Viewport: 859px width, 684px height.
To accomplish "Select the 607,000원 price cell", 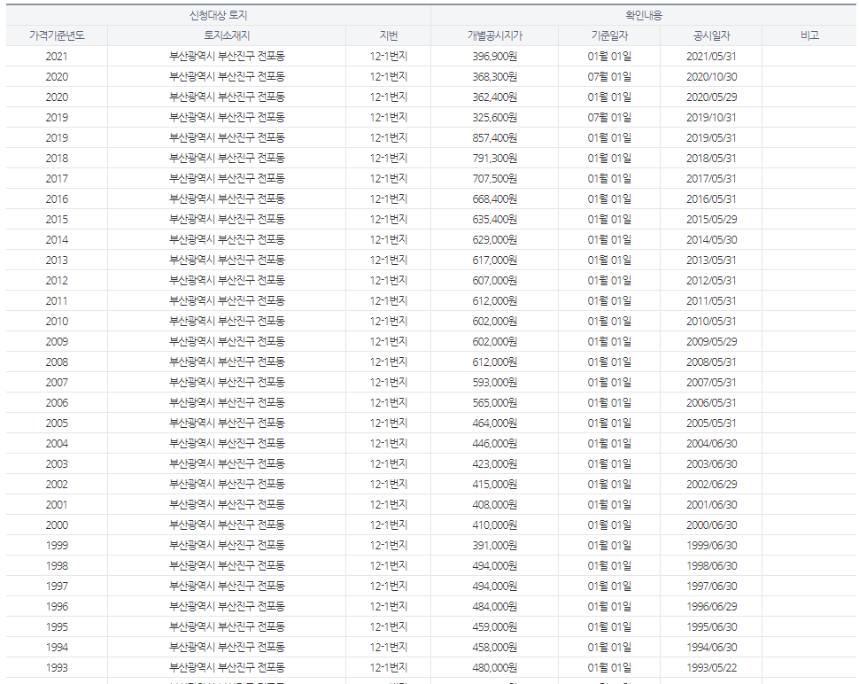I will pos(495,281).
